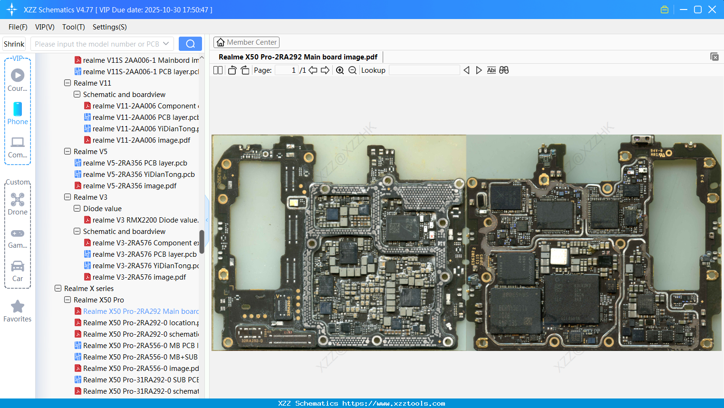
Task: Click the zoom in magnifier icon
Action: tap(340, 70)
